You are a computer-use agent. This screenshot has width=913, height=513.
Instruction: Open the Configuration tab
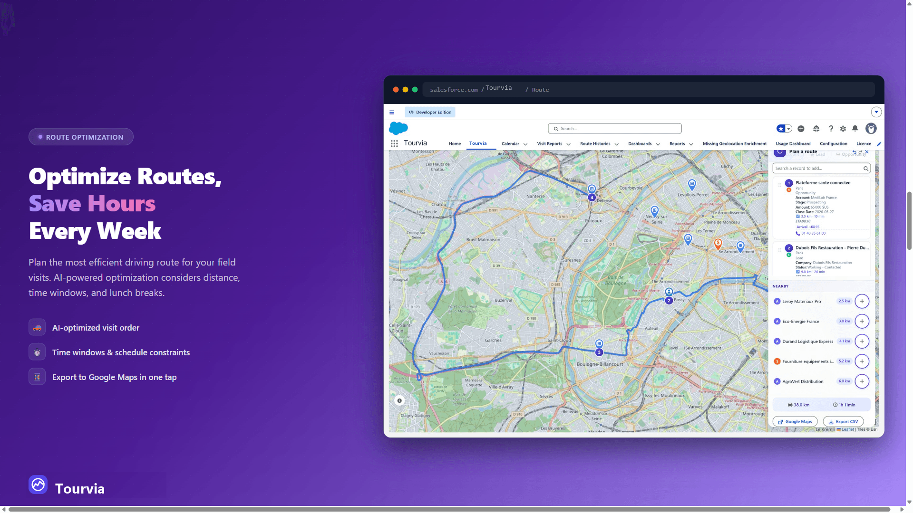coord(833,144)
